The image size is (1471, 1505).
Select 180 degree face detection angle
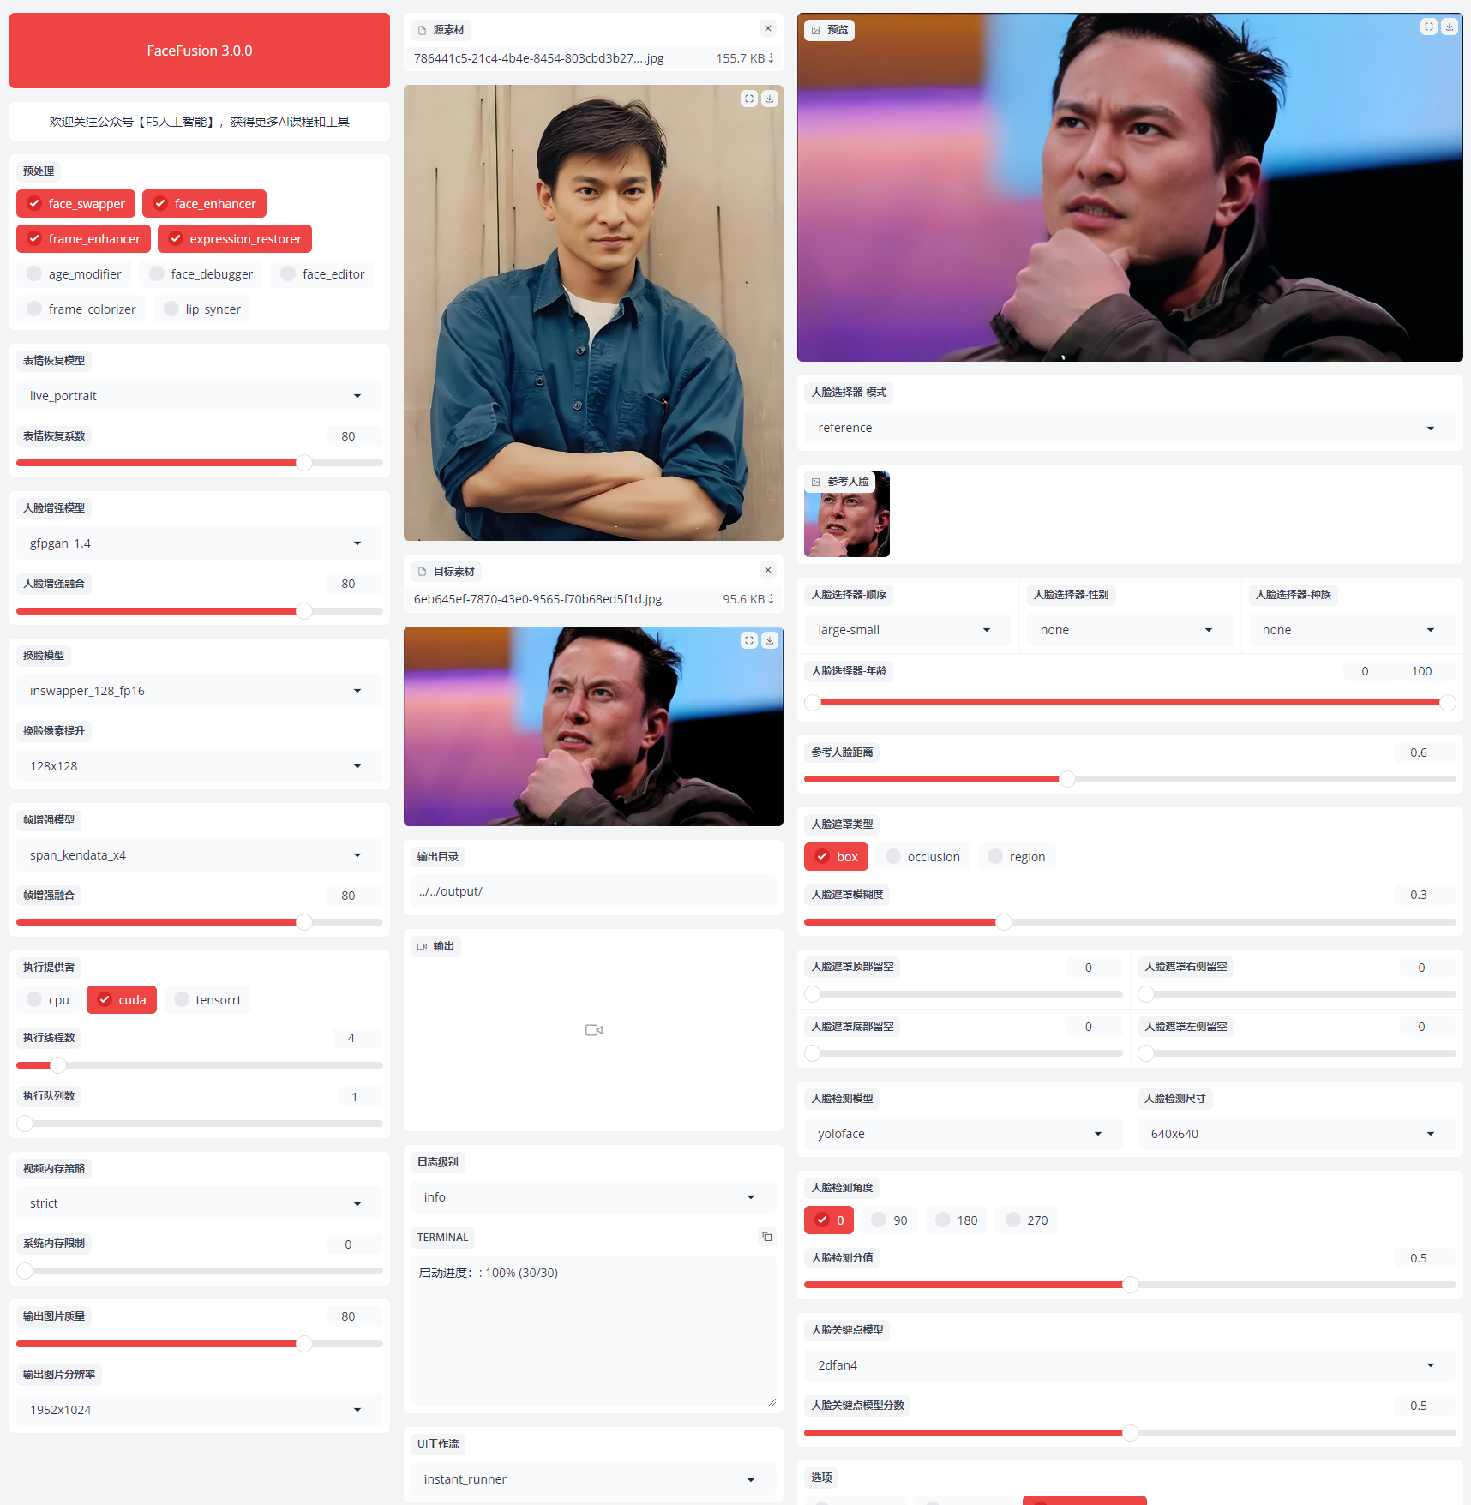click(957, 1220)
